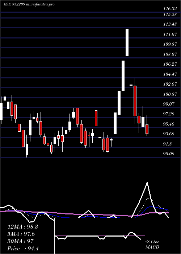Click the <<Live MACD label

pos(152,245)
